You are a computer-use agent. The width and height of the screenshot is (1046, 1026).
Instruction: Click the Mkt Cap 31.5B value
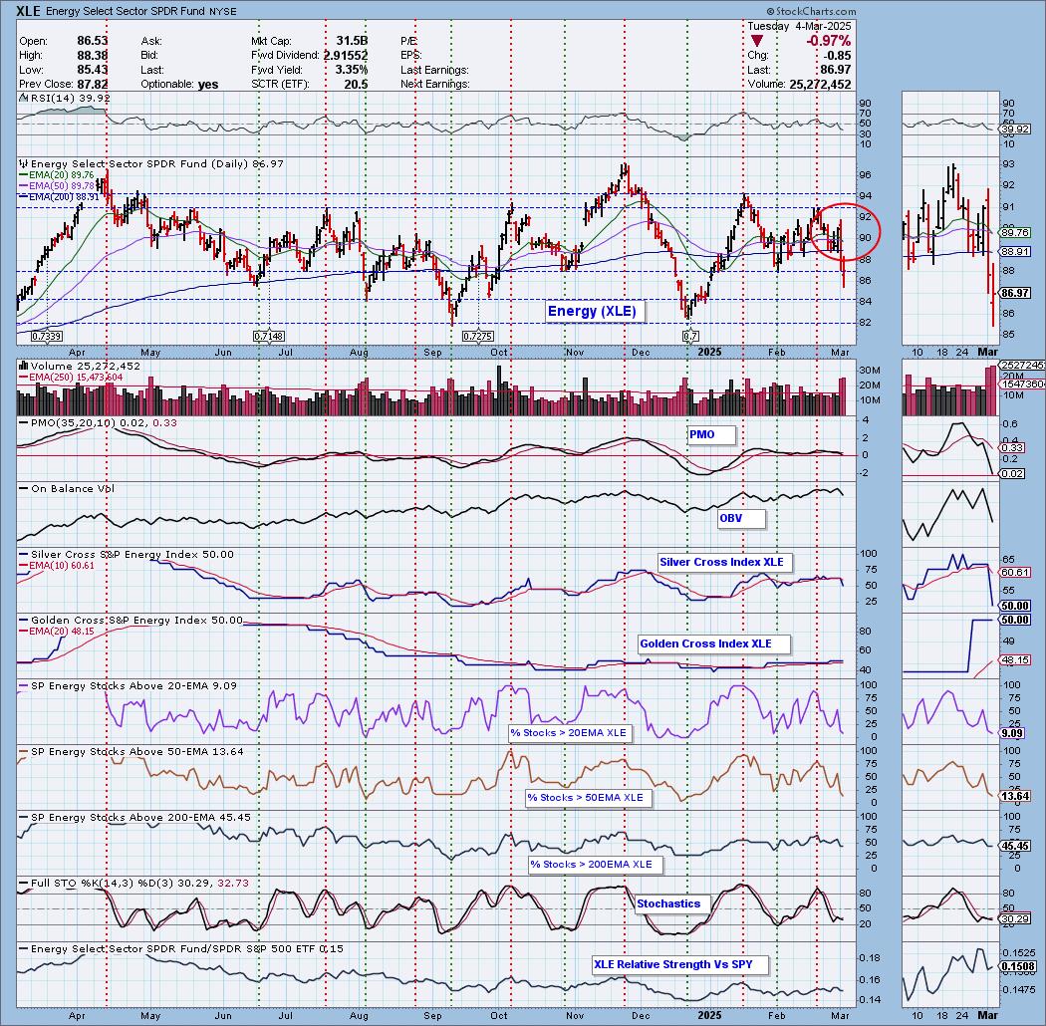tap(352, 42)
